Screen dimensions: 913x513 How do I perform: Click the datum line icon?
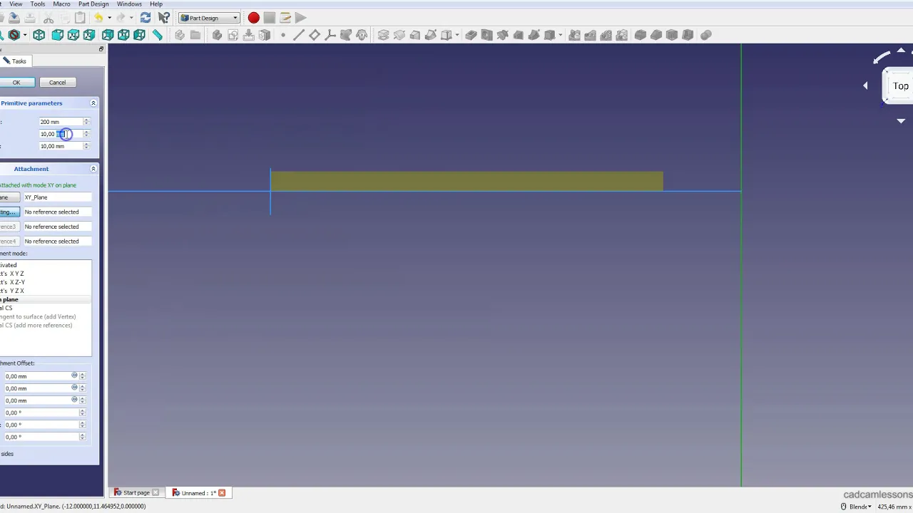point(299,35)
